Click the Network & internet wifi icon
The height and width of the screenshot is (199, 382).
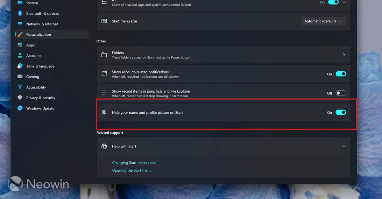click(20, 24)
